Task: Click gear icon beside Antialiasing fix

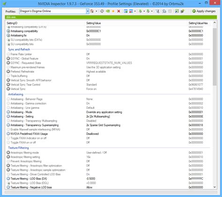Action: point(8,36)
